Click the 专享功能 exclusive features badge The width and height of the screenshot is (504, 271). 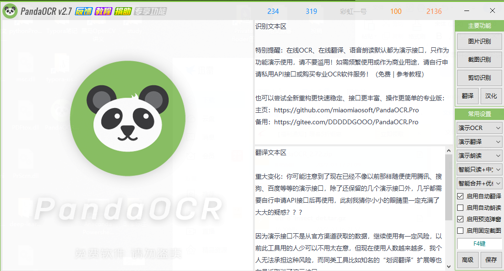[x=150, y=11]
